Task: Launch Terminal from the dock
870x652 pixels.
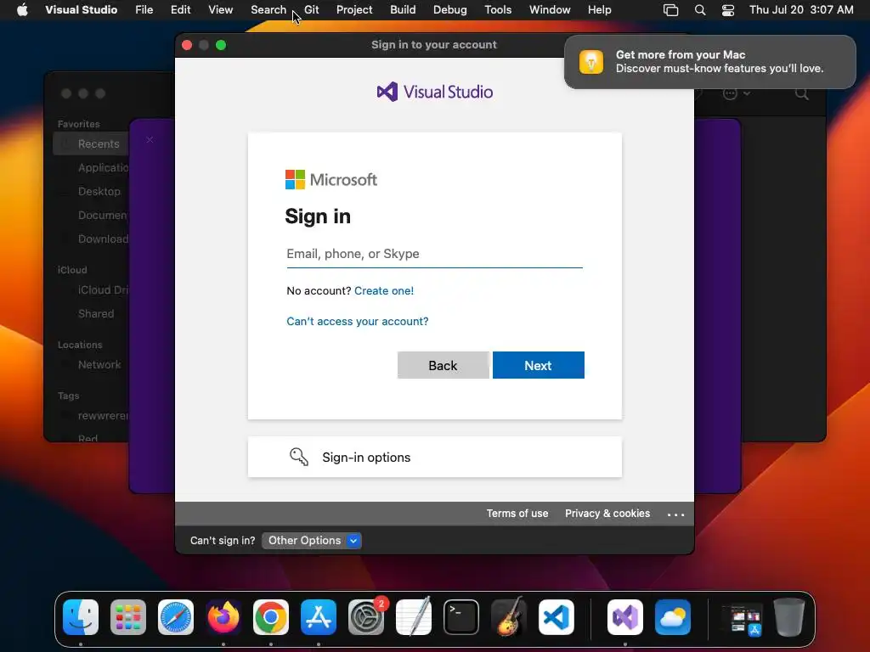Action: pyautogui.click(x=461, y=617)
